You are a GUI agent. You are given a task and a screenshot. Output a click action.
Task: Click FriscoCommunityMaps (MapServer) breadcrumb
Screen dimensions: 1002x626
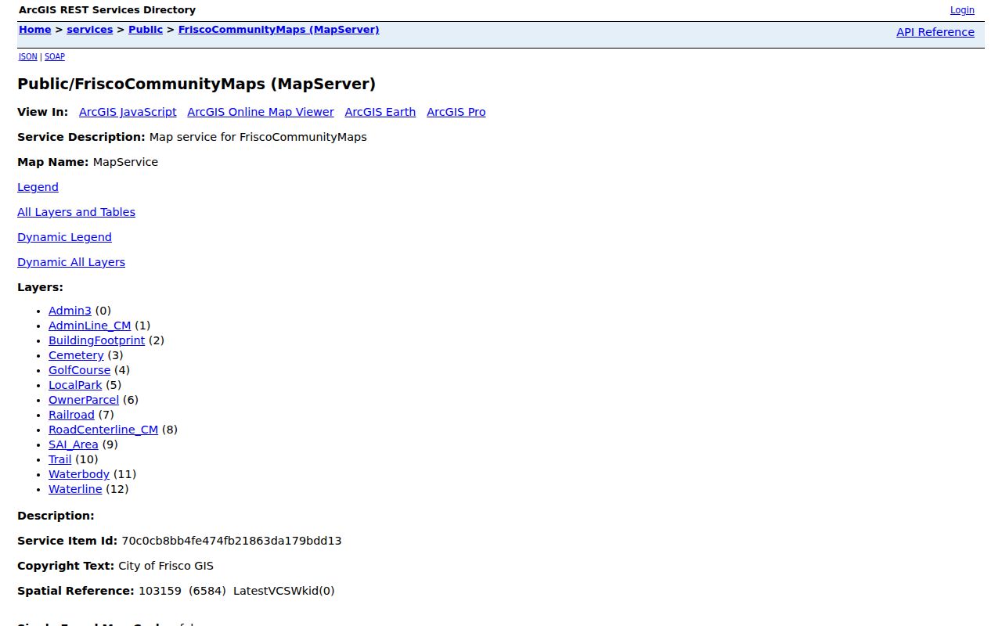coord(279,30)
